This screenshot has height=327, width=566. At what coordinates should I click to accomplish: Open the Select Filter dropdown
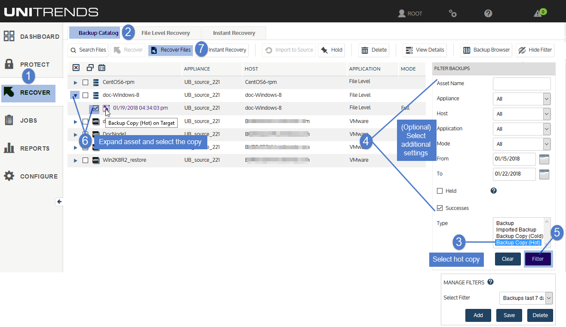click(526, 298)
